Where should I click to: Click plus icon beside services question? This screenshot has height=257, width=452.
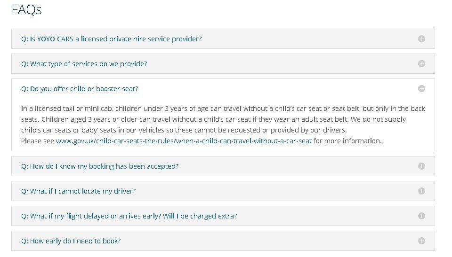coord(421,64)
